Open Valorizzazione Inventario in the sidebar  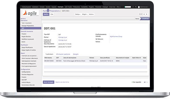29,61
